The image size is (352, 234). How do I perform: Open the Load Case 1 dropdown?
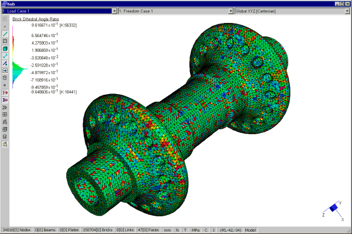pyautogui.click(x=114, y=11)
